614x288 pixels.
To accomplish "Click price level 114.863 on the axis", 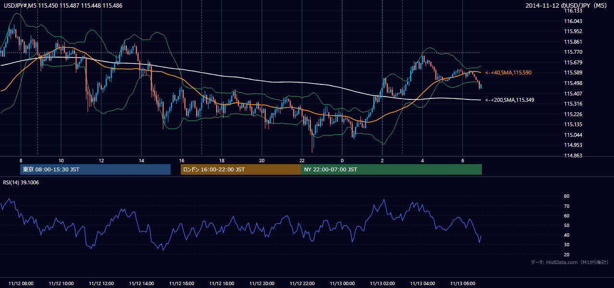I will (573, 156).
